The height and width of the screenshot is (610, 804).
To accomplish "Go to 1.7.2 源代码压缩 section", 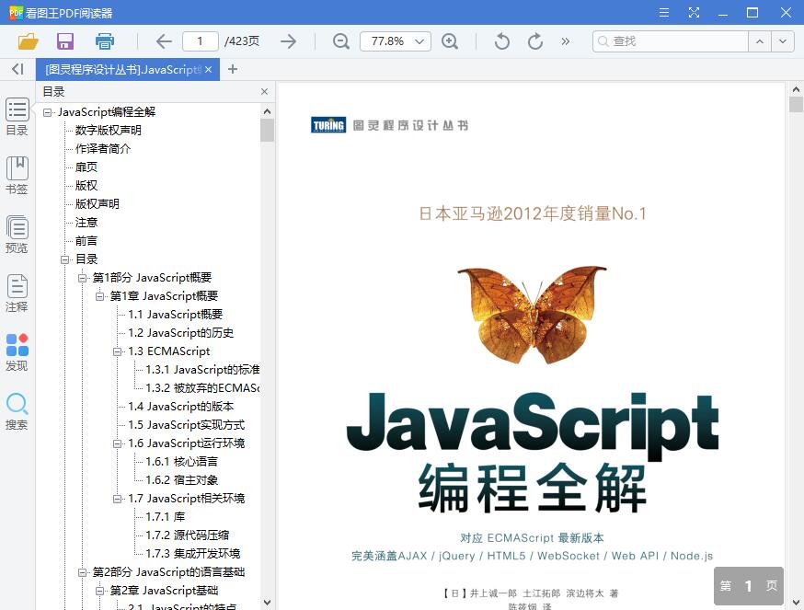I will tap(187, 535).
